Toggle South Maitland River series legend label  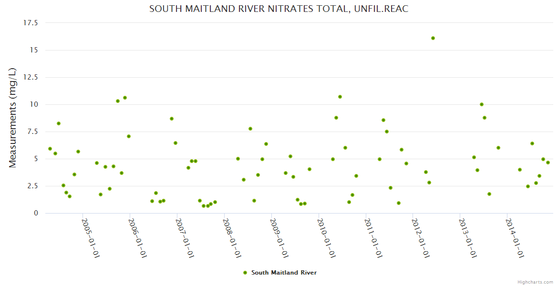pyautogui.click(x=284, y=273)
